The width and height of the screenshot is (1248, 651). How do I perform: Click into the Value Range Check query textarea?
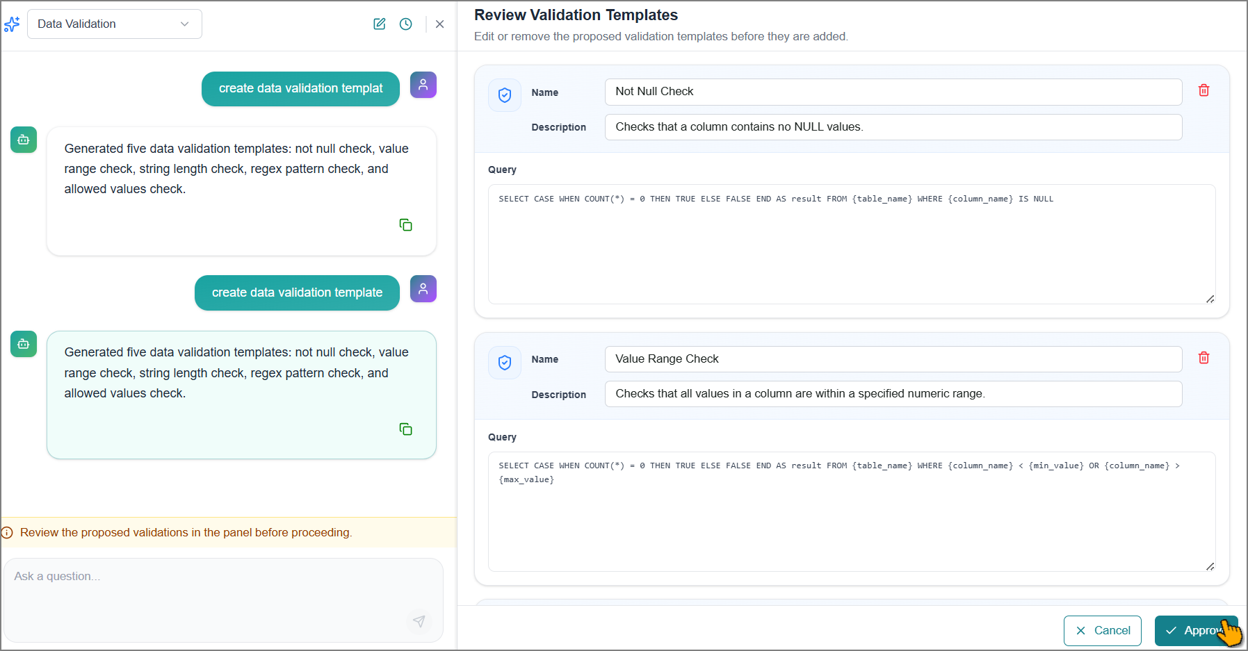click(x=852, y=511)
